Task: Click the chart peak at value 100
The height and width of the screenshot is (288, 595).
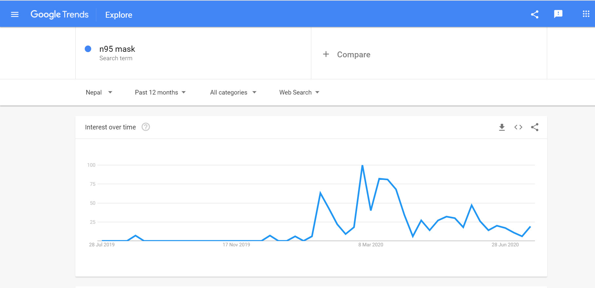Action: 362,165
